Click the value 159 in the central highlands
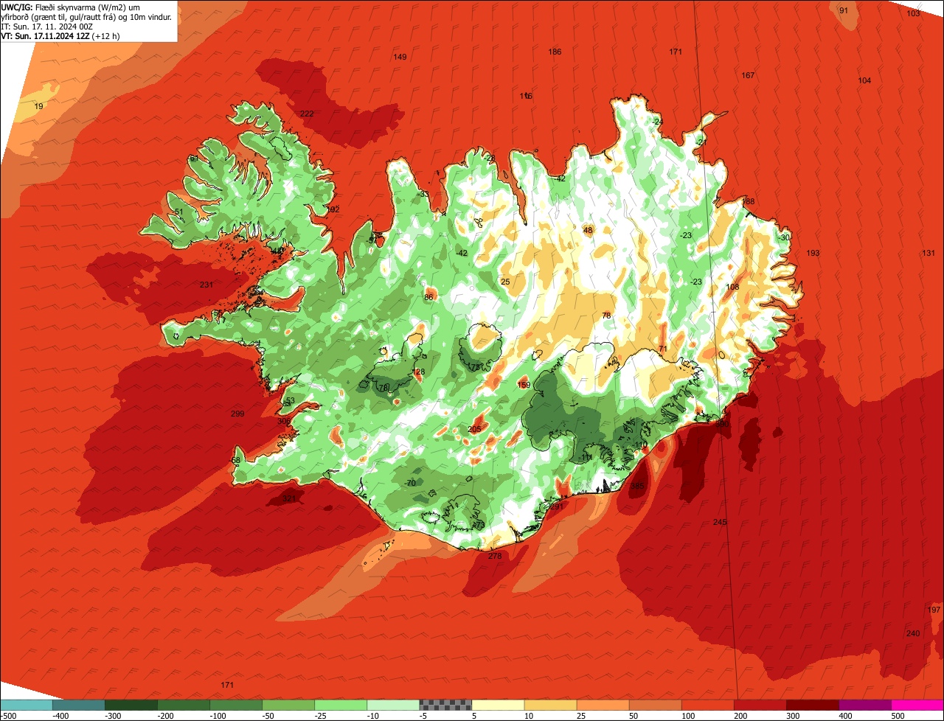This screenshot has height=721, width=944. point(524,386)
